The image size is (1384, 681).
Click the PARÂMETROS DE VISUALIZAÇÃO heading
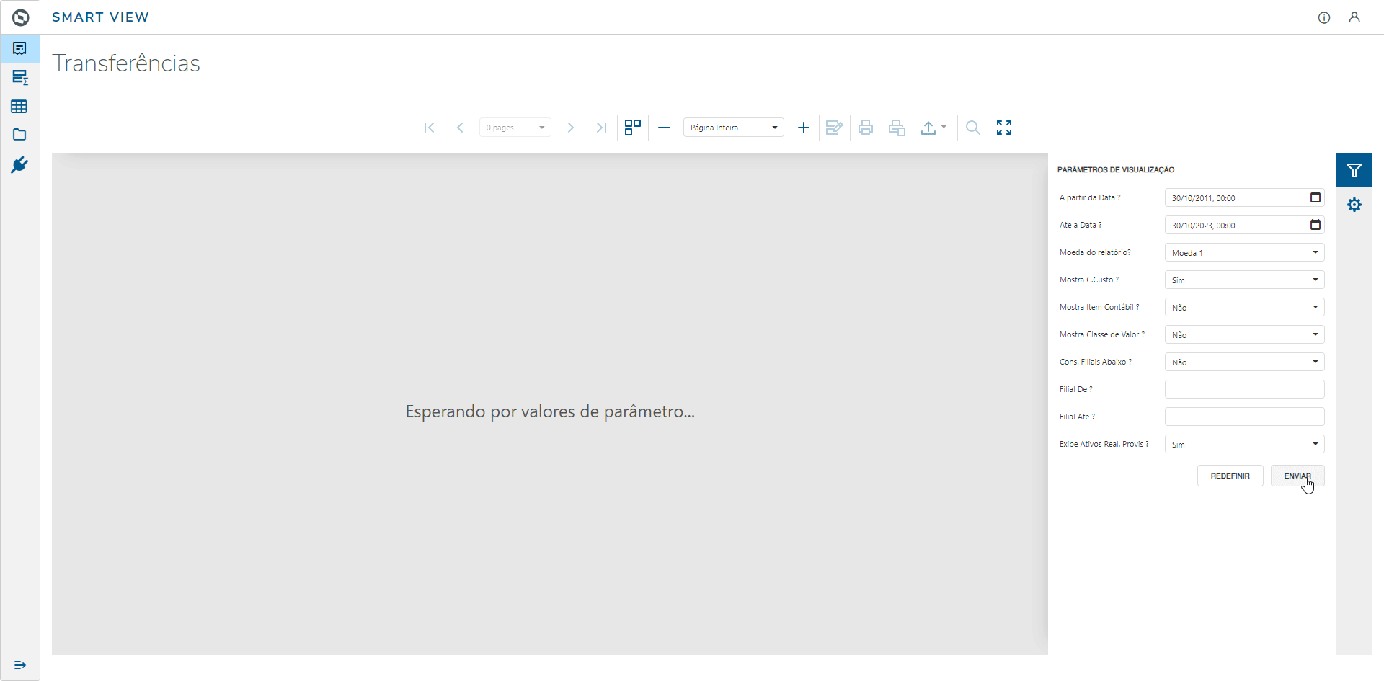(x=1116, y=170)
